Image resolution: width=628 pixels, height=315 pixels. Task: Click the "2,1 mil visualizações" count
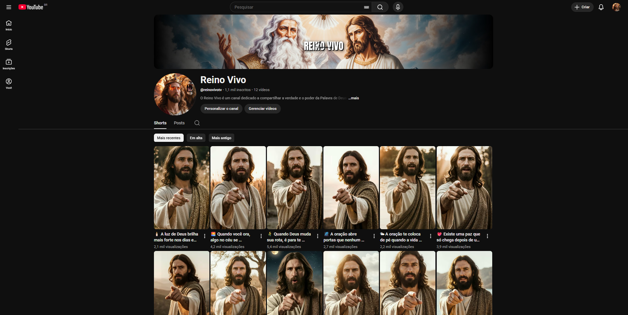tap(171, 247)
